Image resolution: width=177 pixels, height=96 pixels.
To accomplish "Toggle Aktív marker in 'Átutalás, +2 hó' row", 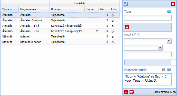I will (x=113, y=32).
